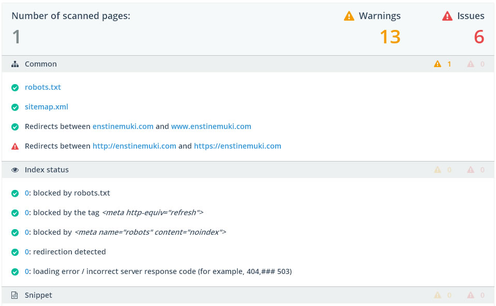Click the 13 warnings count
The image size is (496, 306).
[x=390, y=37]
